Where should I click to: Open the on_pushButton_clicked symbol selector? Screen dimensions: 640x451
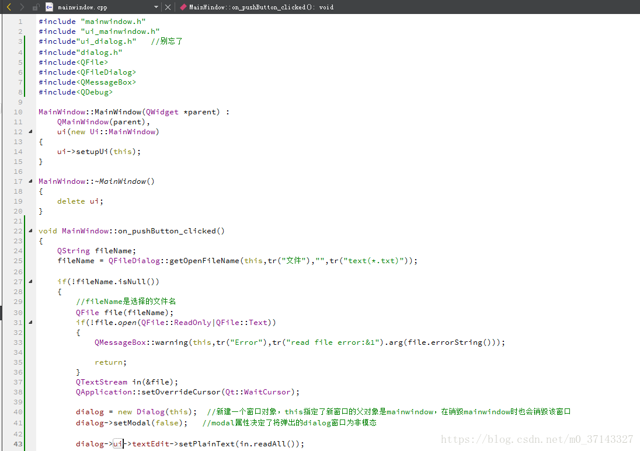click(x=261, y=7)
